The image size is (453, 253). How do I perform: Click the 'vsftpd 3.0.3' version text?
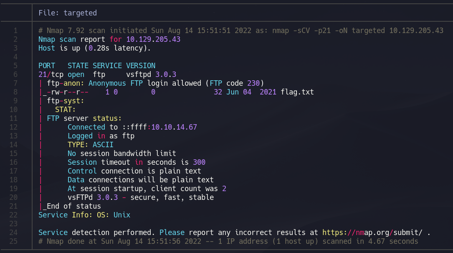pos(151,74)
